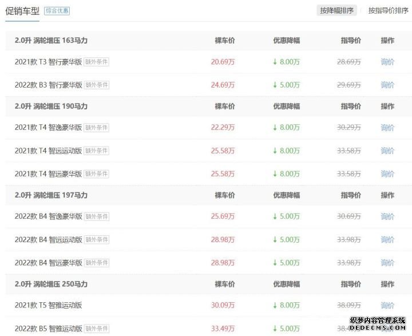Open 额外条件 tag on T4 智逸豪华版 row
The width and height of the screenshot is (412, 336).
pyautogui.click(x=97, y=128)
